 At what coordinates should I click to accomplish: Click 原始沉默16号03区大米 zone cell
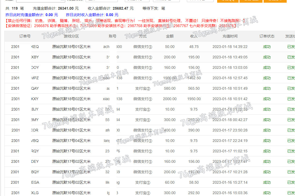71,193
